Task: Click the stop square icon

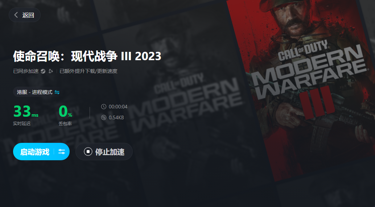Action: pos(88,152)
